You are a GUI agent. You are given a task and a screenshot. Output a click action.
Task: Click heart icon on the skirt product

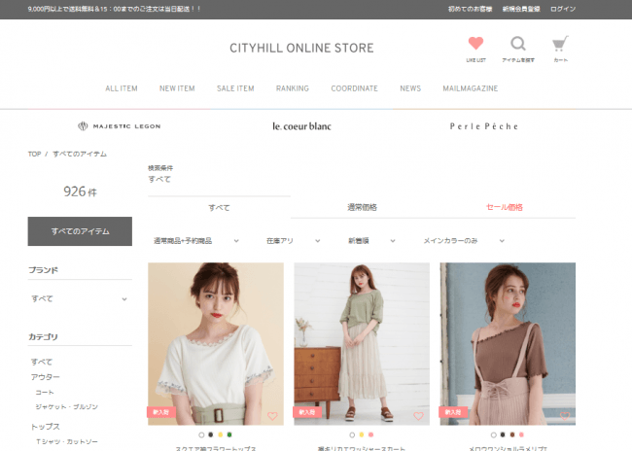tap(418, 415)
